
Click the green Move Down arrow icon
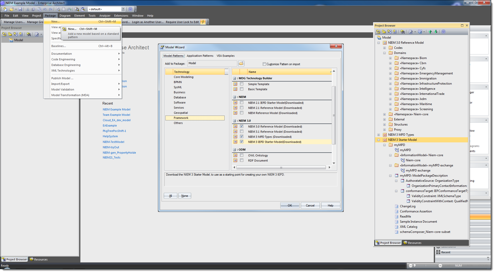(x=436, y=32)
